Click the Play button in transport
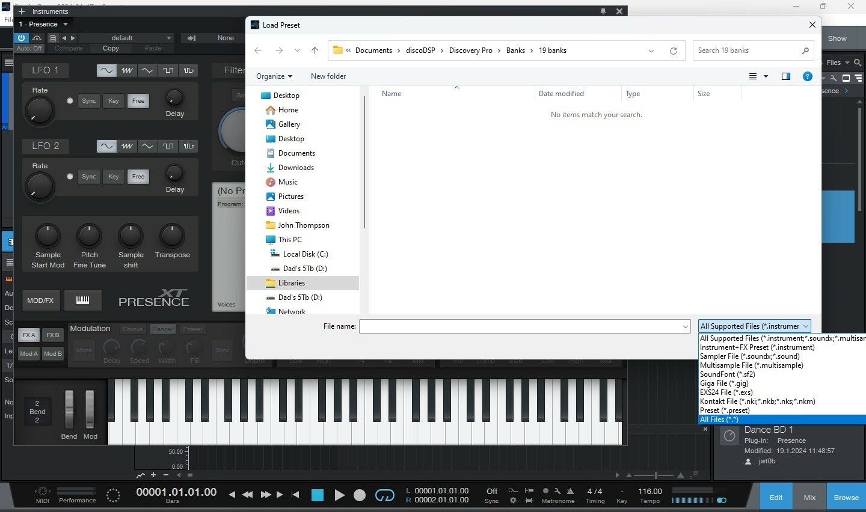The width and height of the screenshot is (866, 512). 339,495
